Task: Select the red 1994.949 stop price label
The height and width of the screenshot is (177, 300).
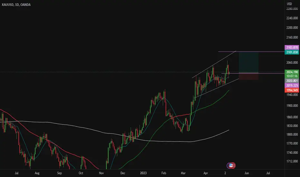Action: pyautogui.click(x=292, y=90)
